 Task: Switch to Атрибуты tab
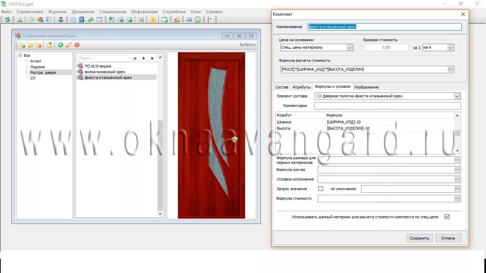coord(301,87)
